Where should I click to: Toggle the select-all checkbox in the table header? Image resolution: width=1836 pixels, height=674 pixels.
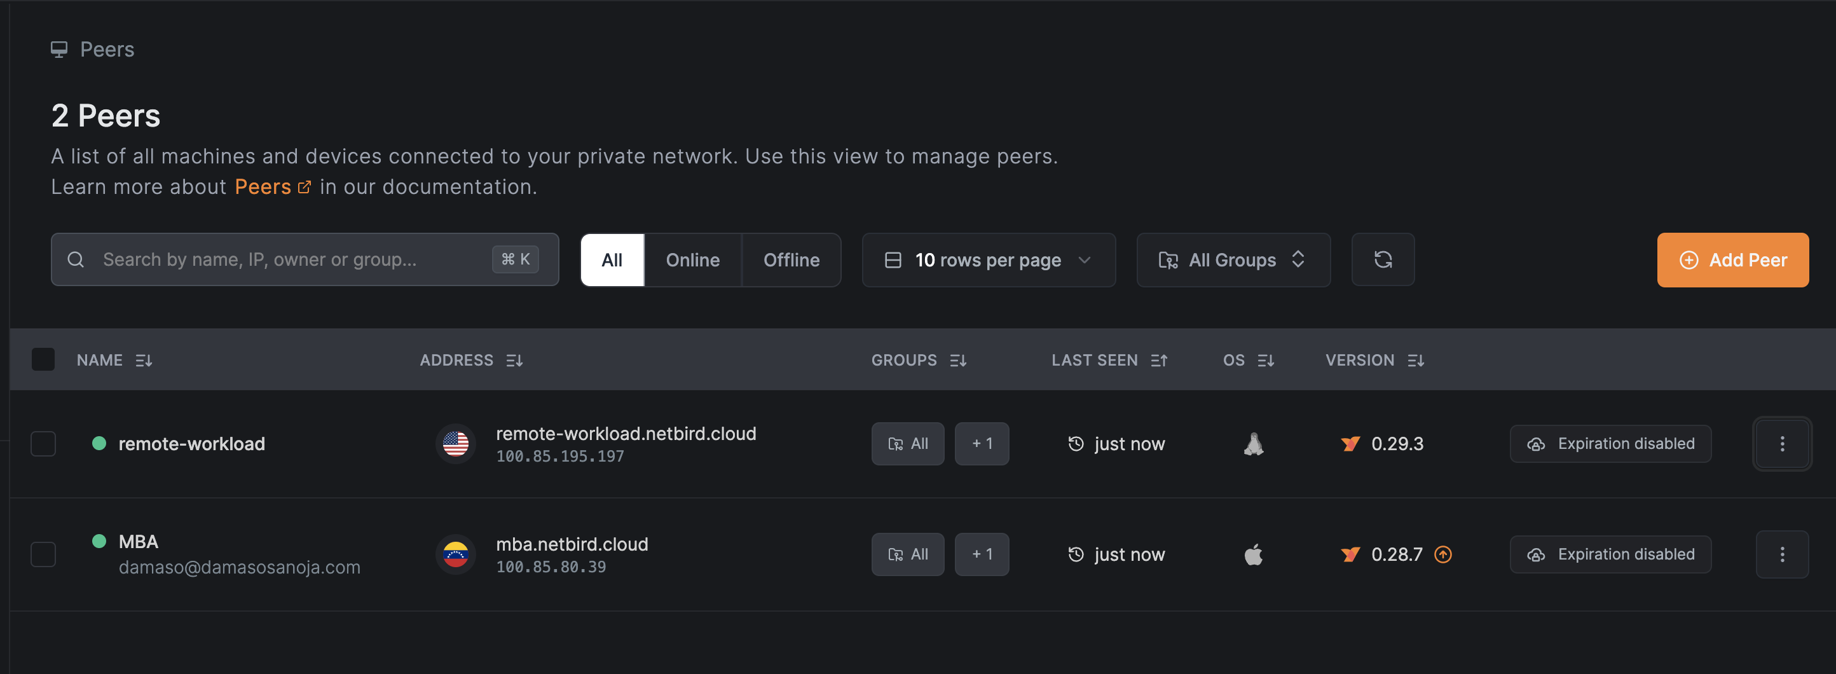[x=43, y=359]
